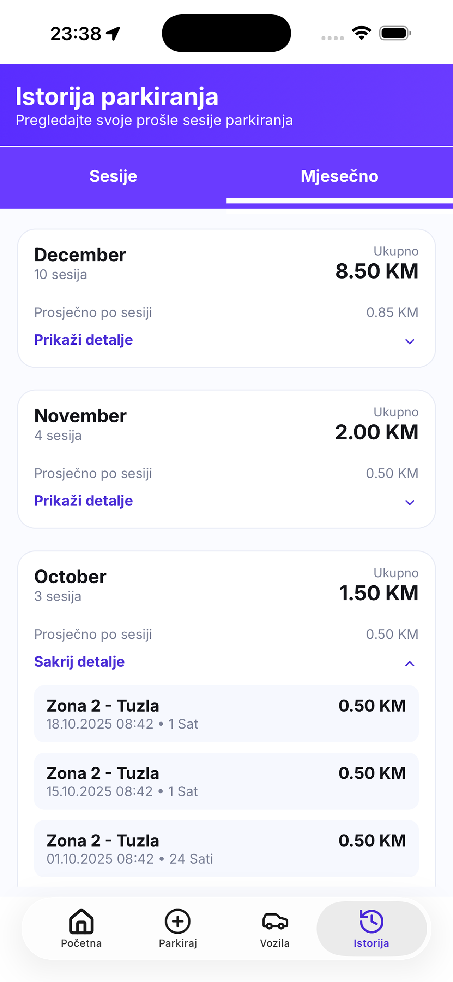Open the 18.10.2025 Zona 2 - Tuzla session
The width and height of the screenshot is (453, 982).
tap(226, 714)
